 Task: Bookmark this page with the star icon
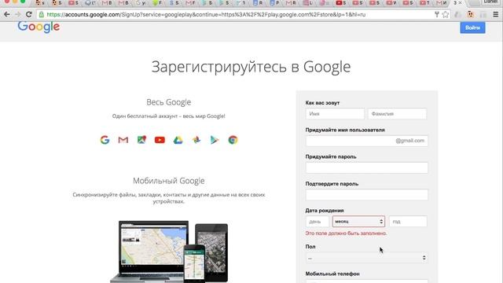446,14
